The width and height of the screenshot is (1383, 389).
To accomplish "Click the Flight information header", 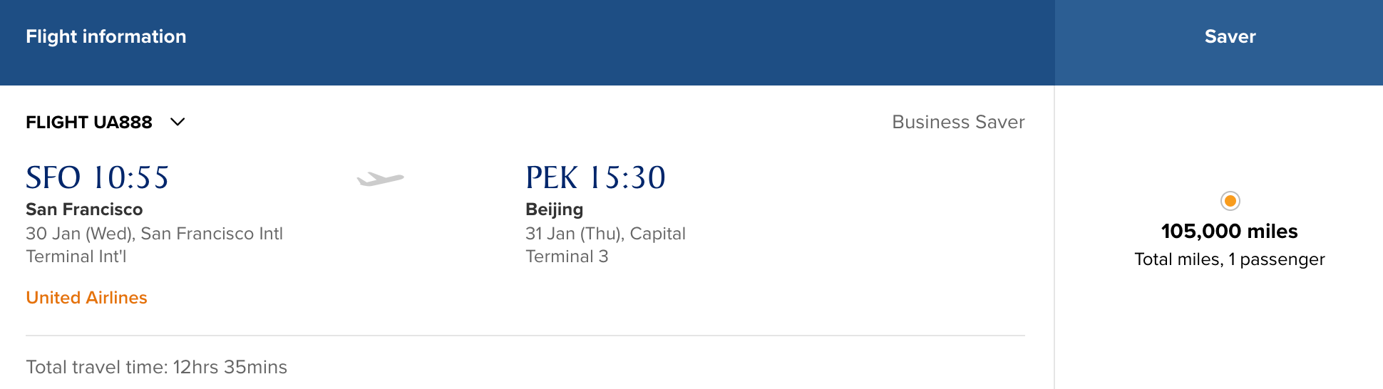I will click(x=106, y=36).
